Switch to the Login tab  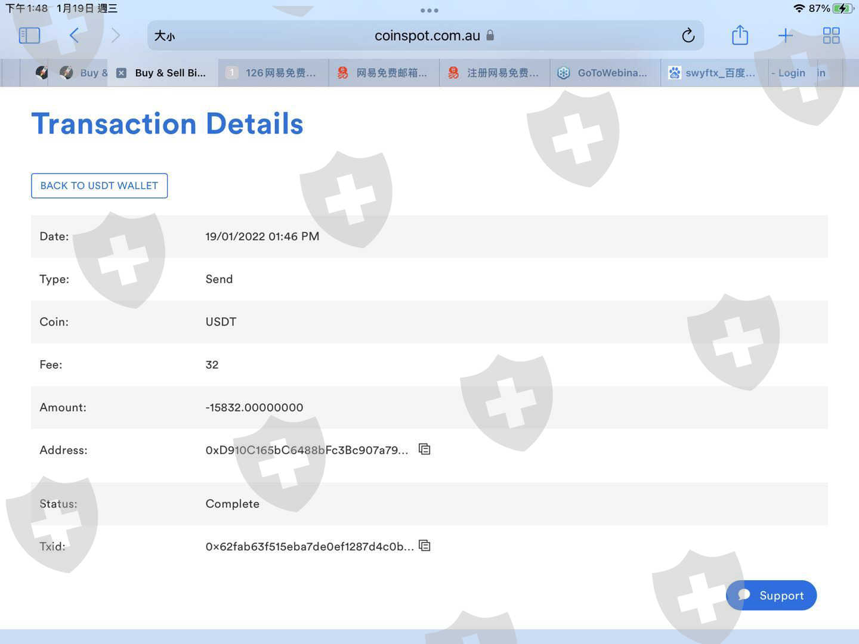[x=790, y=73]
